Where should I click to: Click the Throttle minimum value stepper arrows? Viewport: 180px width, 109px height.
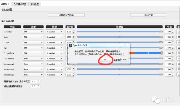[x=73, y=32]
